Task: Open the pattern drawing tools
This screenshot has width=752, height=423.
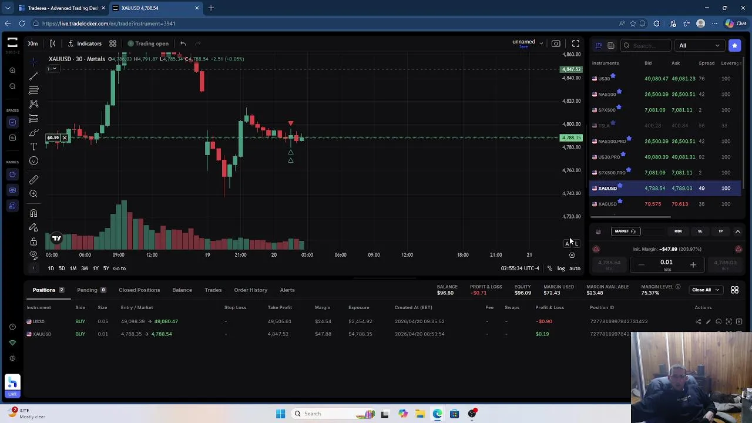Action: [33, 104]
